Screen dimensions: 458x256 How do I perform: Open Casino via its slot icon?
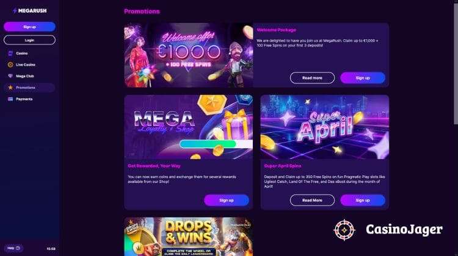10,54
